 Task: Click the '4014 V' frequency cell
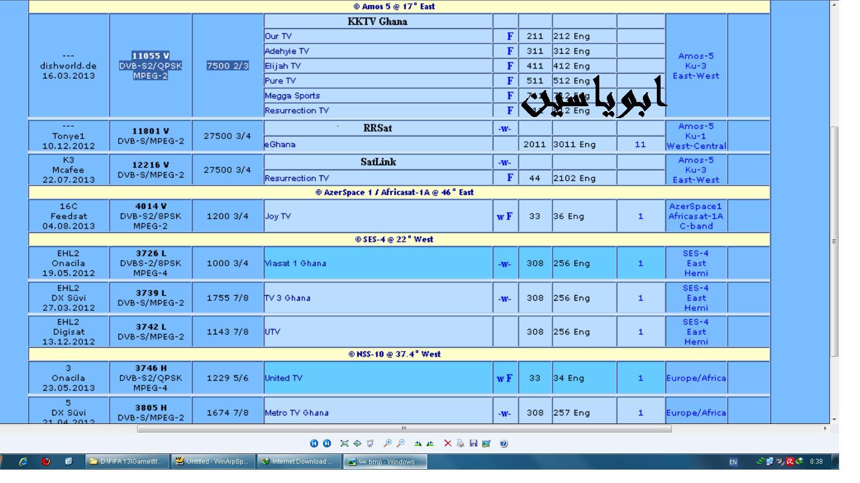150,216
